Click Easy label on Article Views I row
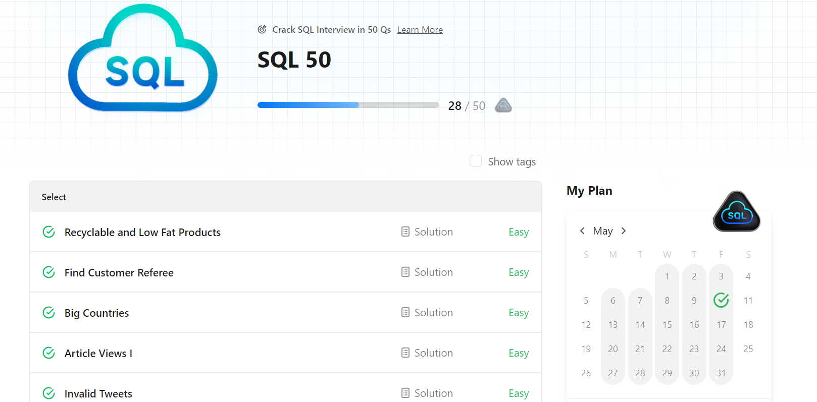The width and height of the screenshot is (817, 402). (519, 353)
